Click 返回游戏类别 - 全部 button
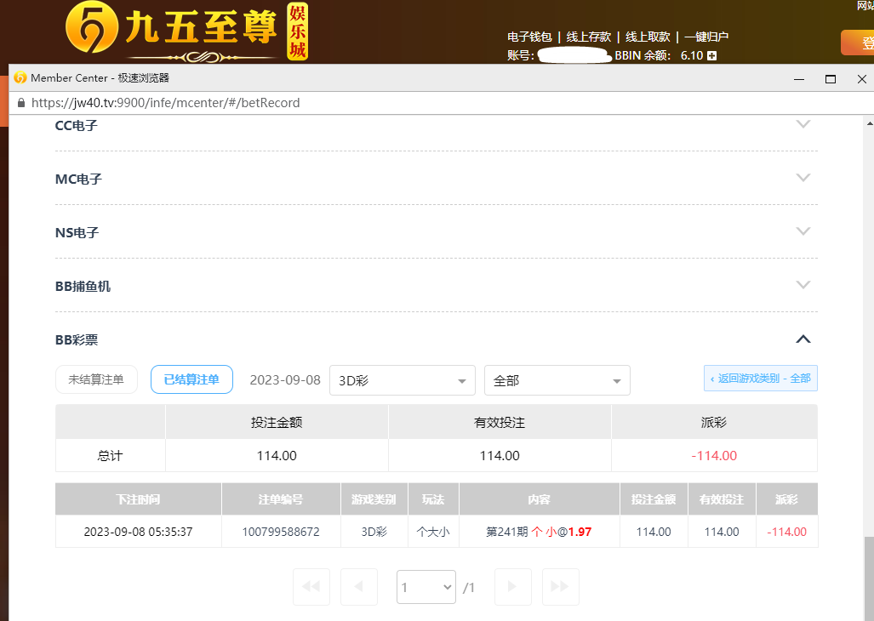Viewport: 874px width, 621px height. (x=760, y=379)
